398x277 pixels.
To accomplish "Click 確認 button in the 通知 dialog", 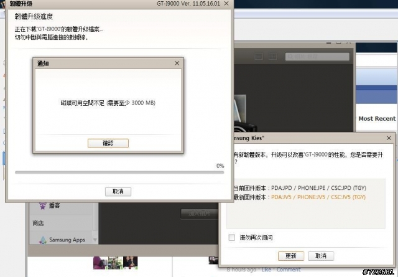I will [x=108, y=143].
